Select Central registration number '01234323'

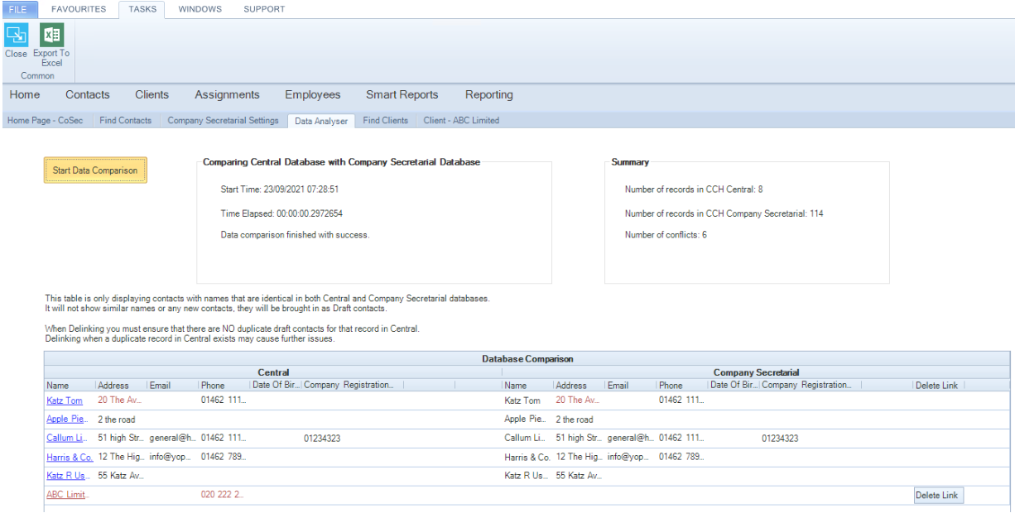click(322, 439)
